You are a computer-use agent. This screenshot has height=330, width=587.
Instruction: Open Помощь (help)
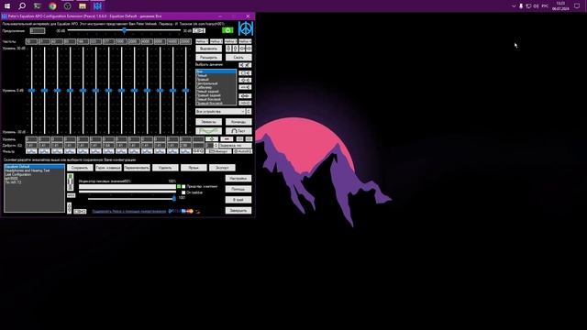pyautogui.click(x=238, y=190)
